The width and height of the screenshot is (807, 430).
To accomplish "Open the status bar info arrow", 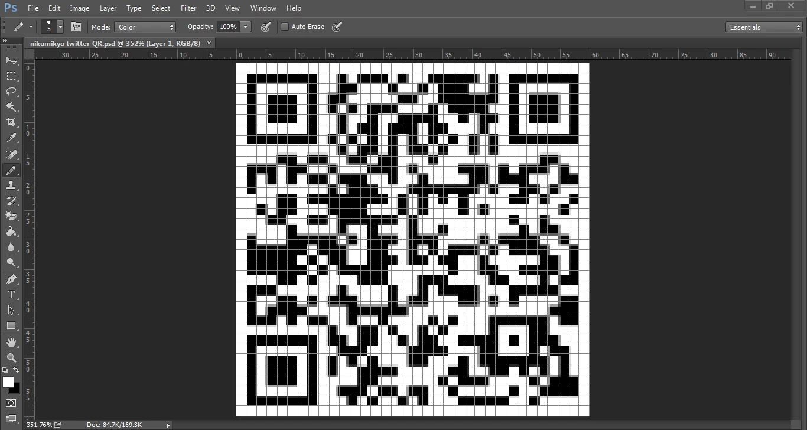I will tap(168, 425).
